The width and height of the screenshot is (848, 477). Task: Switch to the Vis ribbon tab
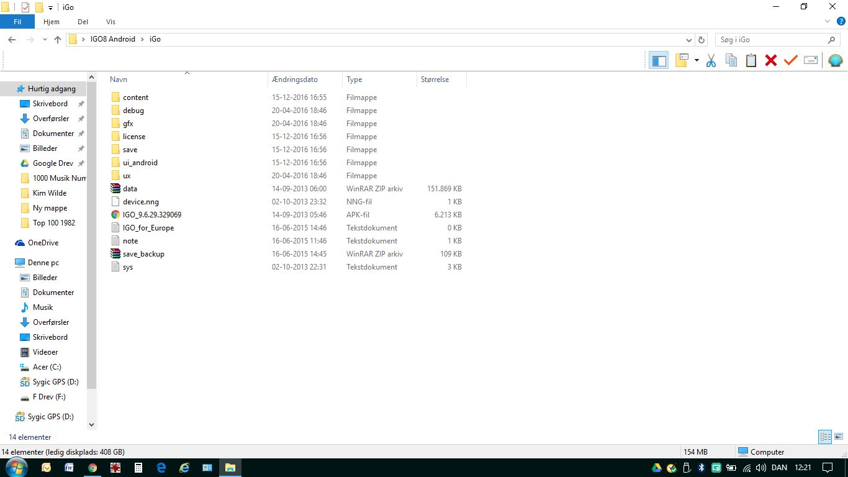click(111, 22)
